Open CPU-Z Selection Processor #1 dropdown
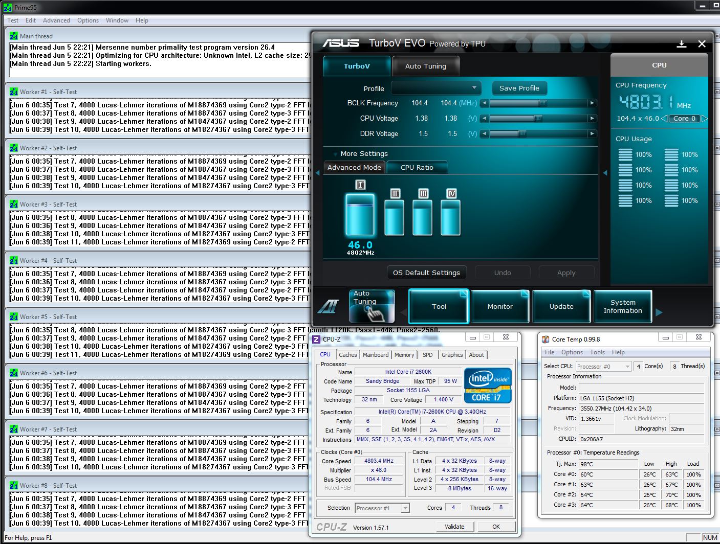This screenshot has width=720, height=544. [x=382, y=508]
